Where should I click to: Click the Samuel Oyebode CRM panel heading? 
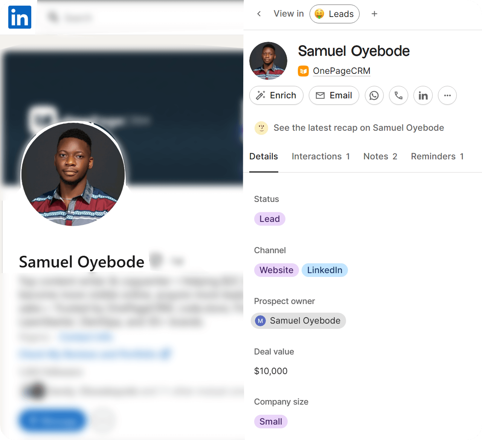pos(354,51)
